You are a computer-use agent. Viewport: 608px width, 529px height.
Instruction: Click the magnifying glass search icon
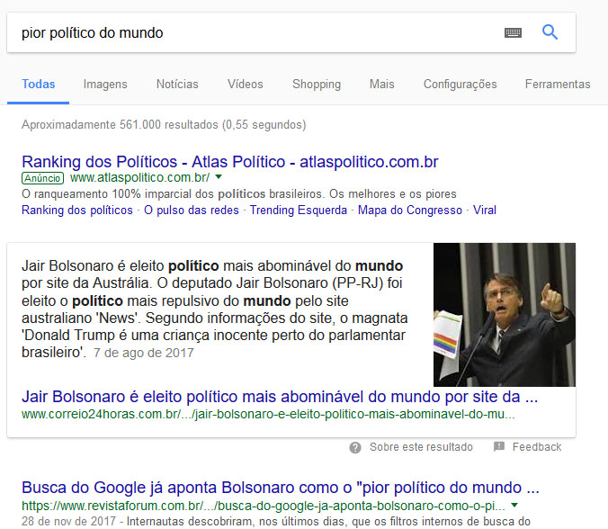click(x=550, y=32)
